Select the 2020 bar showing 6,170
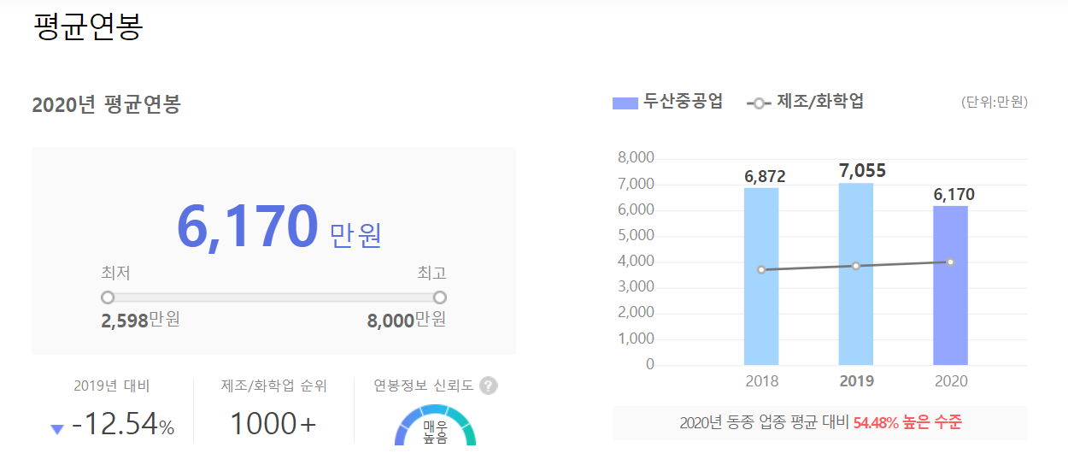The width and height of the screenshot is (1068, 471). (x=951, y=286)
